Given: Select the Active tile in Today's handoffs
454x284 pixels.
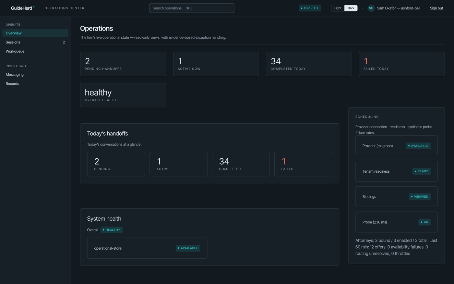Looking at the screenshot, I should (178, 164).
